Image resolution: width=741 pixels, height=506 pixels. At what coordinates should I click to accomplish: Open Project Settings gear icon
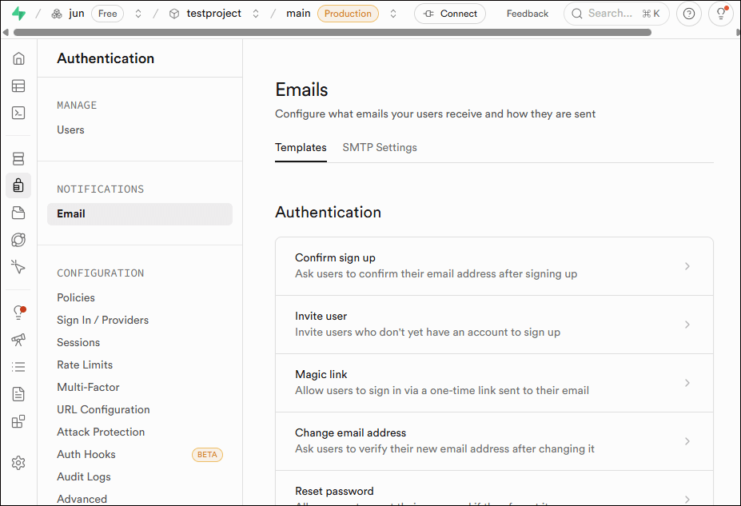18,463
